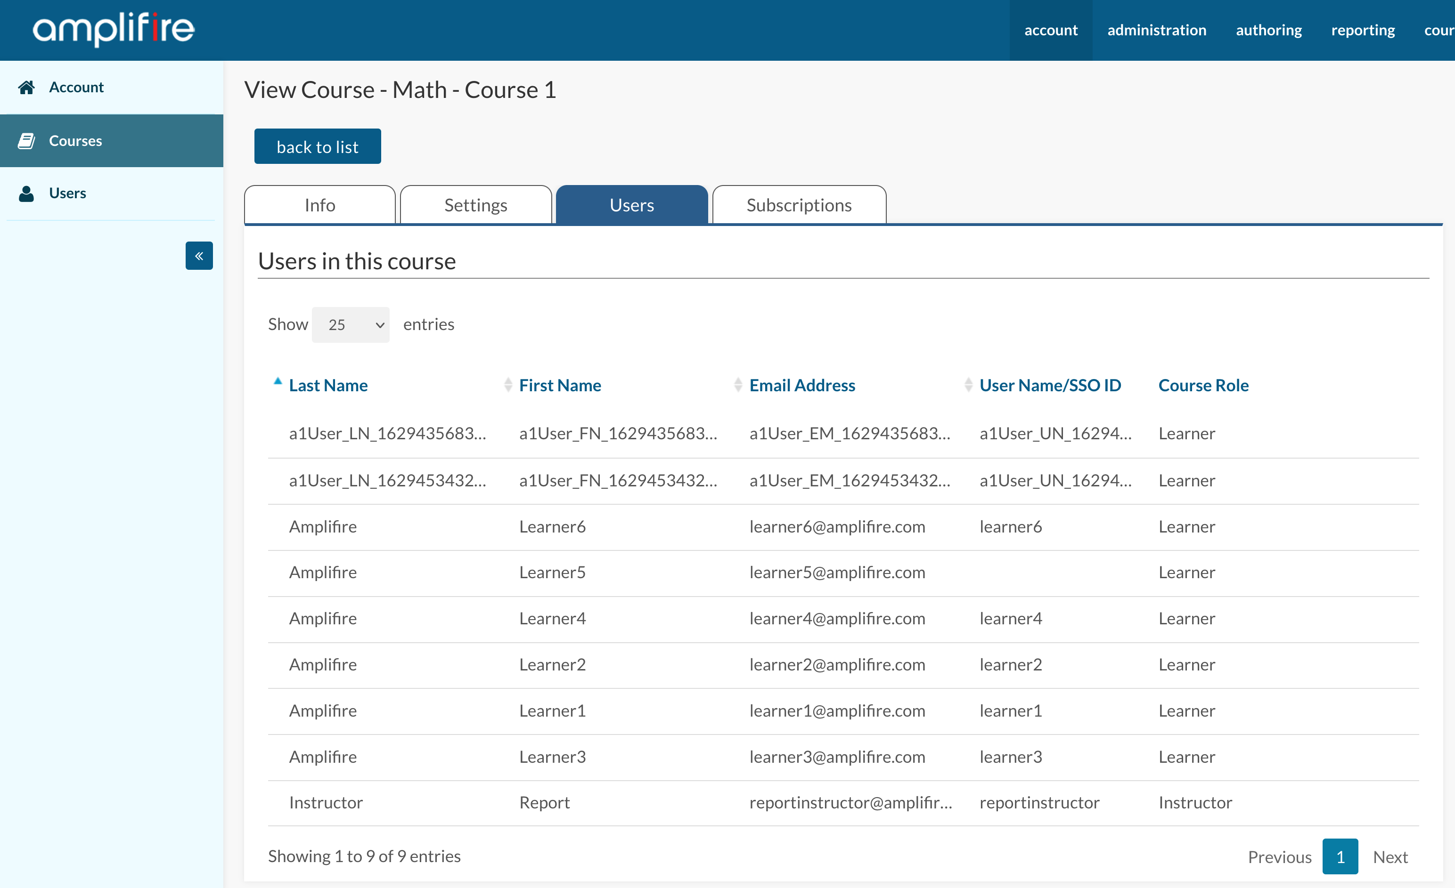The width and height of the screenshot is (1455, 888).
Task: Click the a1User_LN_1629453432... cell
Action: (387, 480)
